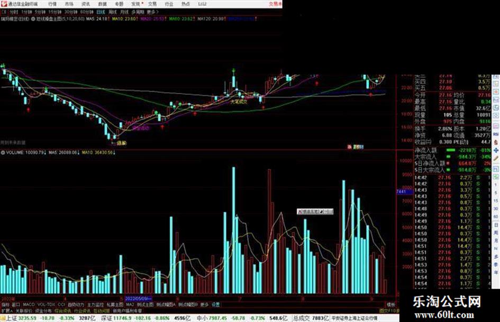
Task: Click the pencil drawing tool icon
Action: (x=496, y=159)
